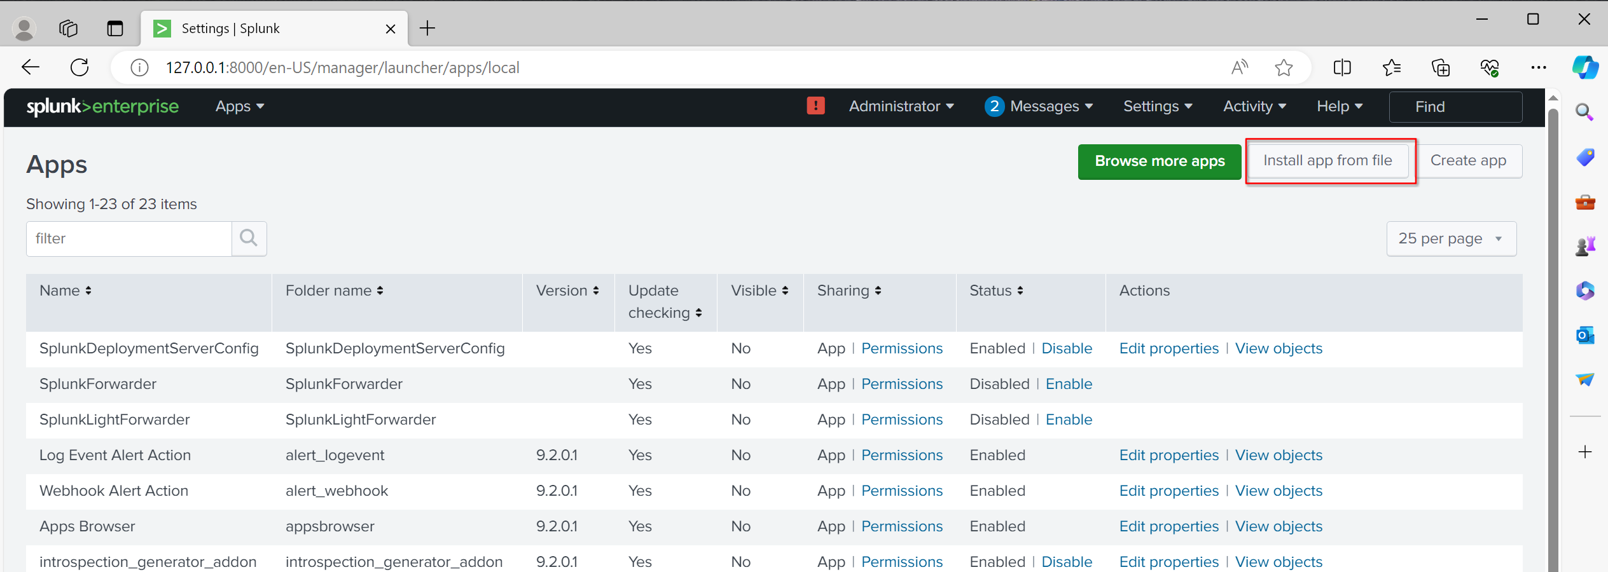Image resolution: width=1608 pixels, height=572 pixels.
Task: Expand the Help menu
Action: pyautogui.click(x=1340, y=106)
